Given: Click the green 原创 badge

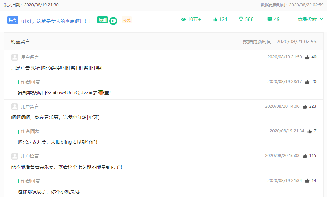Looking at the screenshot, I should click(x=103, y=20).
